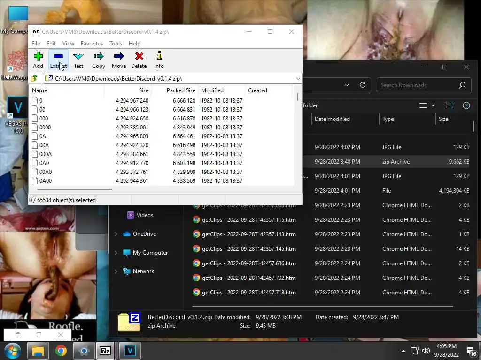481x360 pixels.
Task: Click Chrome icon of getClips 142457.702.htm
Action: point(196,277)
